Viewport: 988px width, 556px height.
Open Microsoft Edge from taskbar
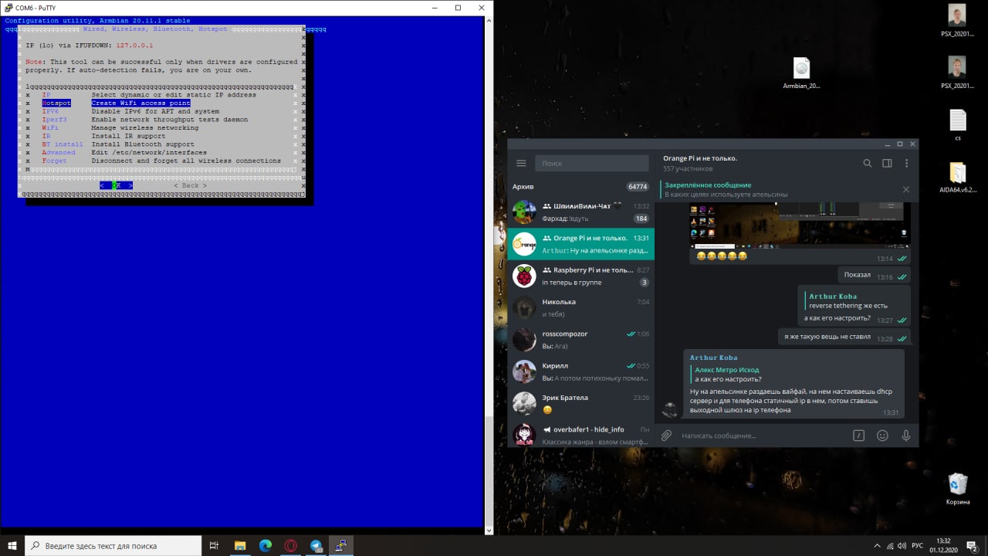coord(265,545)
